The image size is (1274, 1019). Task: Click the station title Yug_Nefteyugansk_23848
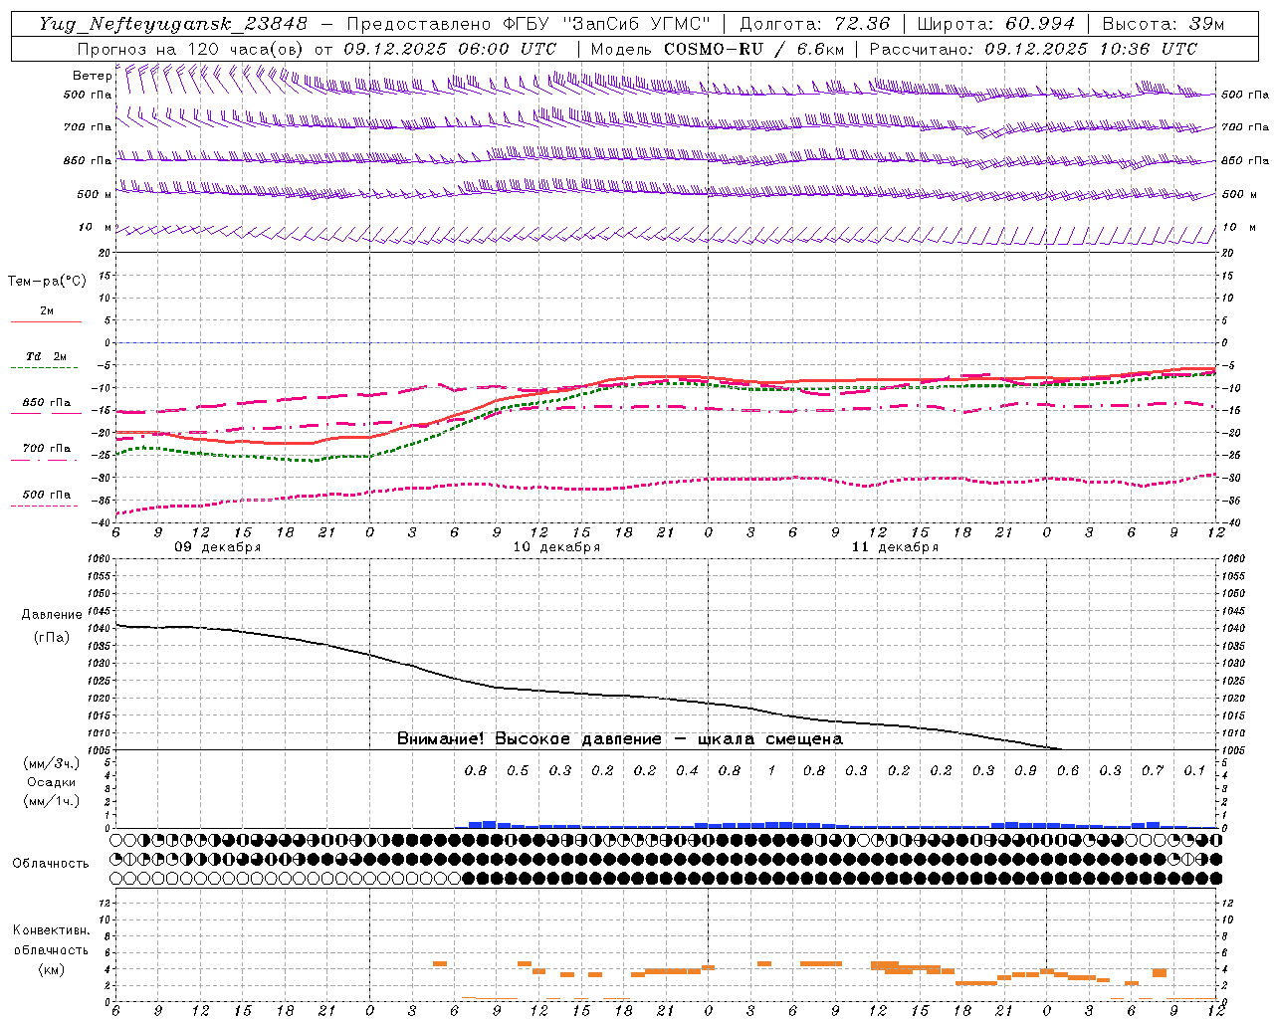click(173, 23)
